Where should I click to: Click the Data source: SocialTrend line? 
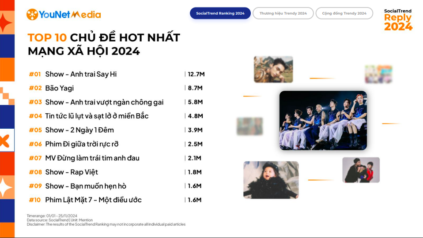click(60, 220)
